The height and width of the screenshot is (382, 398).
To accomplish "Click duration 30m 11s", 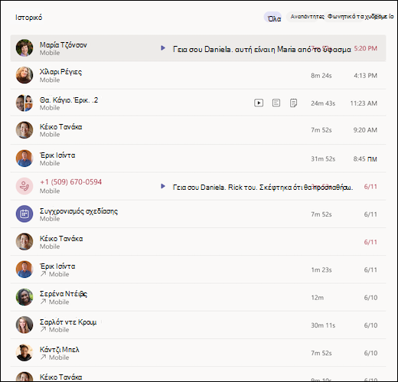I will click(323, 325).
